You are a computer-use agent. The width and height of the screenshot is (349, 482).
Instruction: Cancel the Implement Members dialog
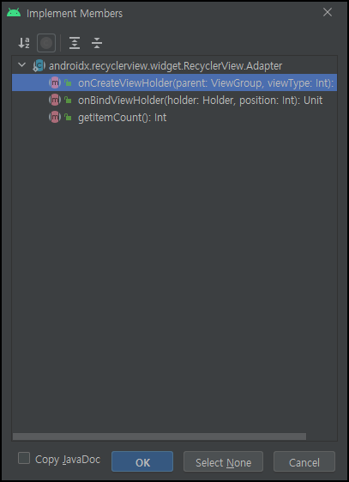pos(304,461)
